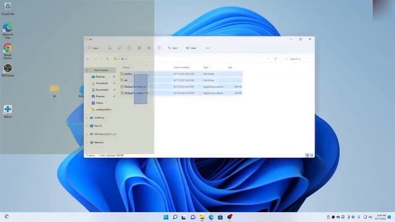The width and height of the screenshot is (395, 222).
Task: Click the File Explorer taskbar icon
Action: coord(202,217)
